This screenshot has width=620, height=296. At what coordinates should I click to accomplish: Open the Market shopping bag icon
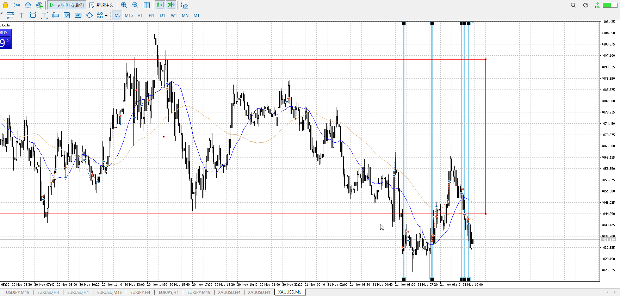tap(5, 5)
